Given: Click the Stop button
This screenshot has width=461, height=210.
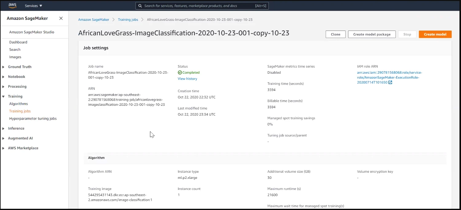Looking at the screenshot, I should tap(407, 34).
